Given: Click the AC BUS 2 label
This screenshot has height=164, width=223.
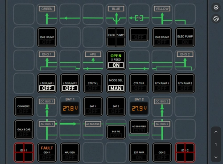Looking at the screenshot, I should (162, 124).
